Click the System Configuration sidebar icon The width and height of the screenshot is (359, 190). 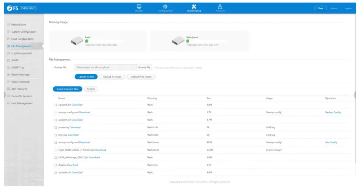click(x=8, y=32)
